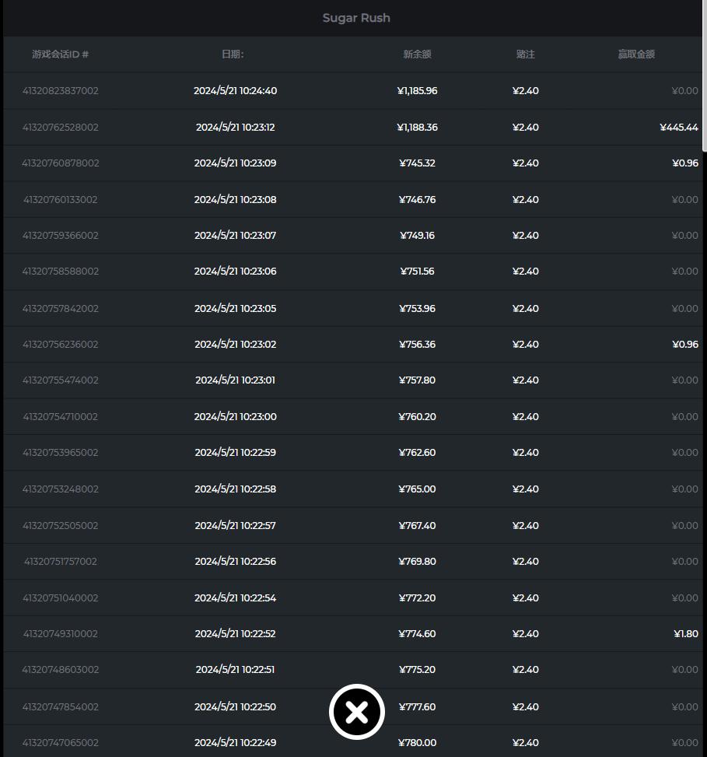The height and width of the screenshot is (757, 707).
Task: Click the win amount ¥445.44
Action: 679,127
